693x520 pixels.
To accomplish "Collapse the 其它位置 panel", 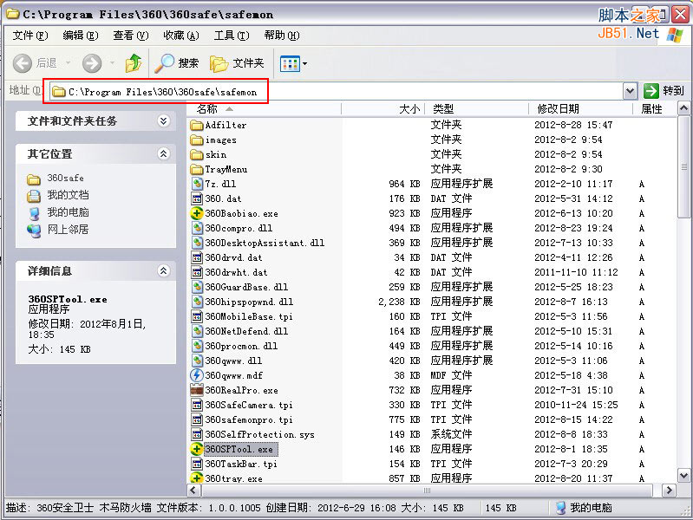I will pyautogui.click(x=164, y=153).
